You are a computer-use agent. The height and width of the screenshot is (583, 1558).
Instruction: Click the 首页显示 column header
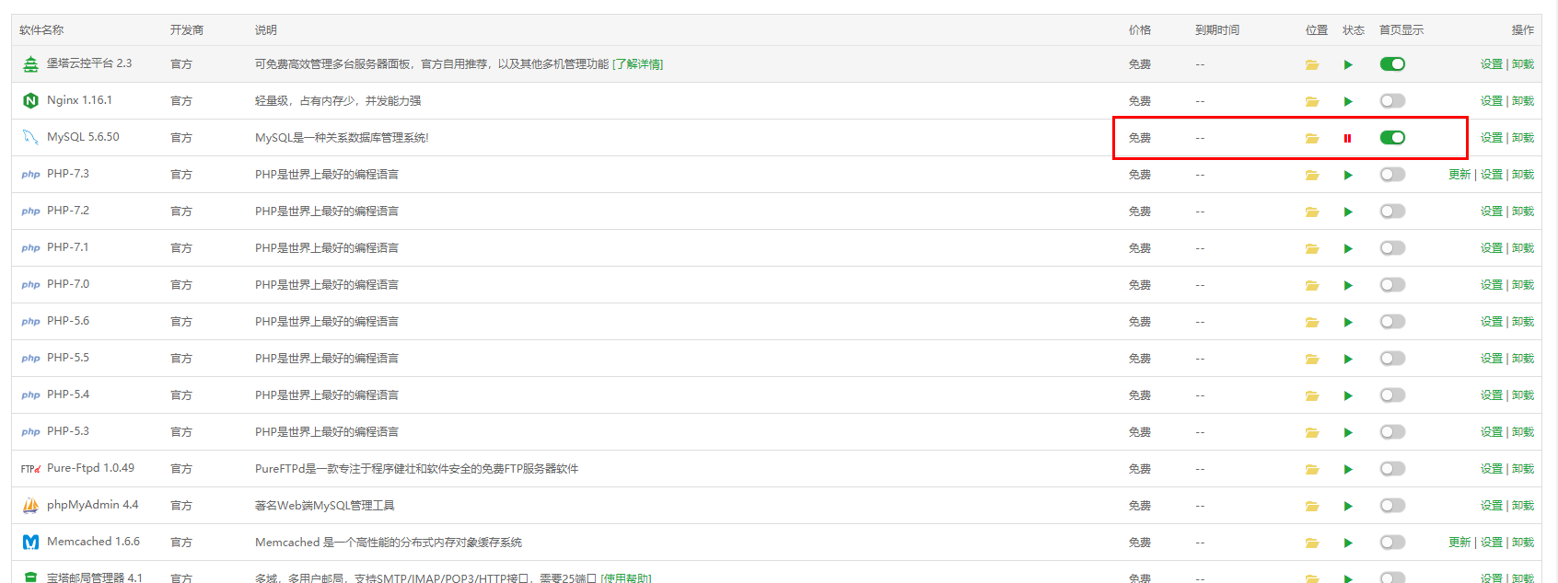coord(1401,30)
